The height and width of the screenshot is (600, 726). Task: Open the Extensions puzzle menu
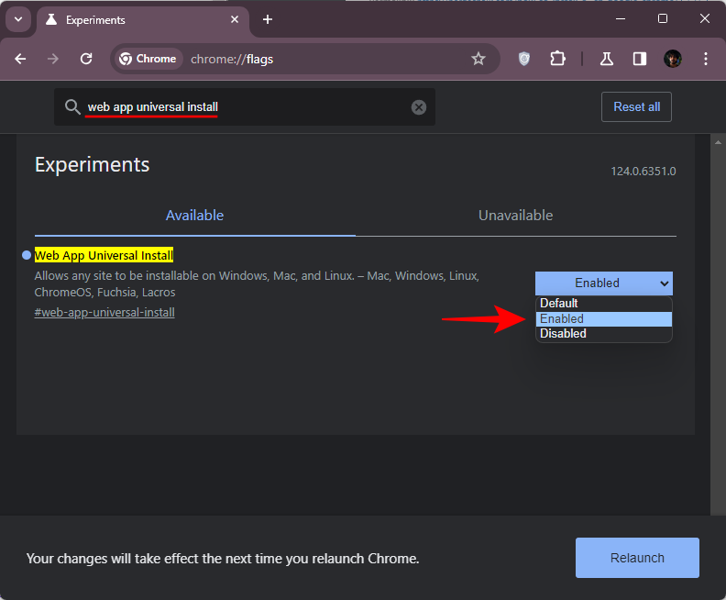coord(557,59)
